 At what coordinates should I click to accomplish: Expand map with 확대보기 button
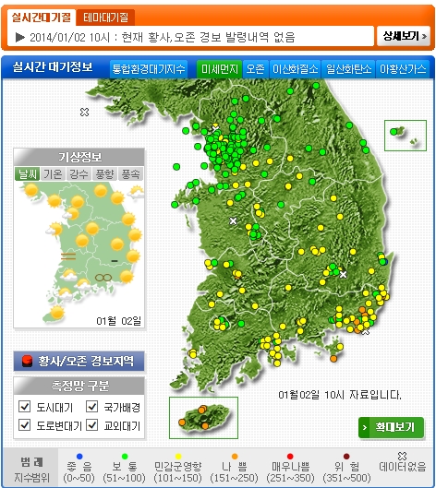(x=391, y=427)
